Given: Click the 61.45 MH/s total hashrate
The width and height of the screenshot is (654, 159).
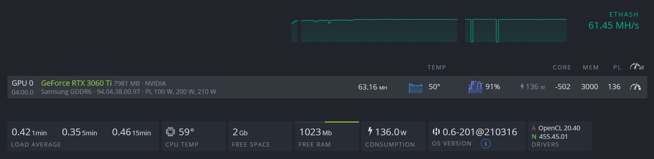Looking at the screenshot, I should (613, 25).
